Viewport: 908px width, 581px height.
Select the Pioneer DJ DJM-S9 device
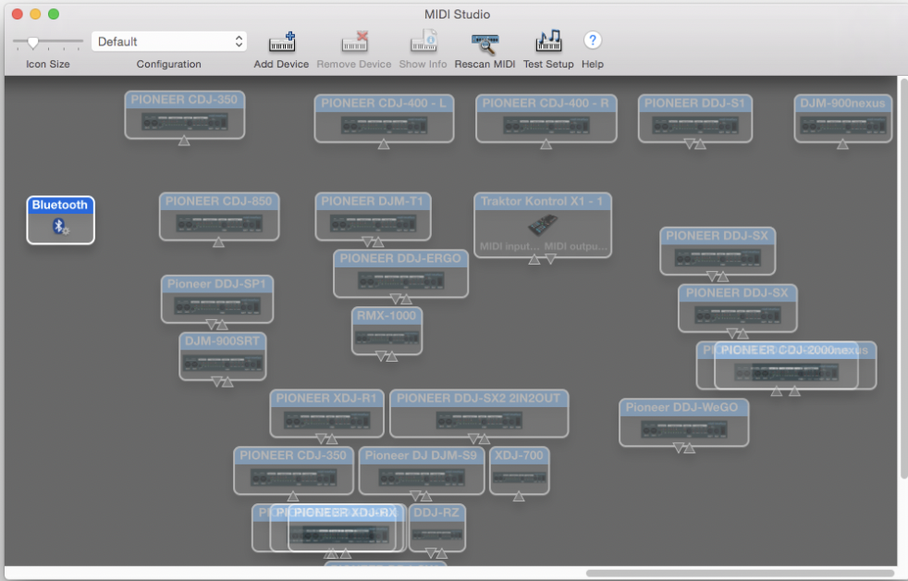coord(422,470)
